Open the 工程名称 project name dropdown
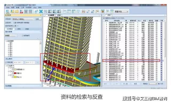Image resolution: width=171 pixels, height=103 pixels. coord(24,19)
